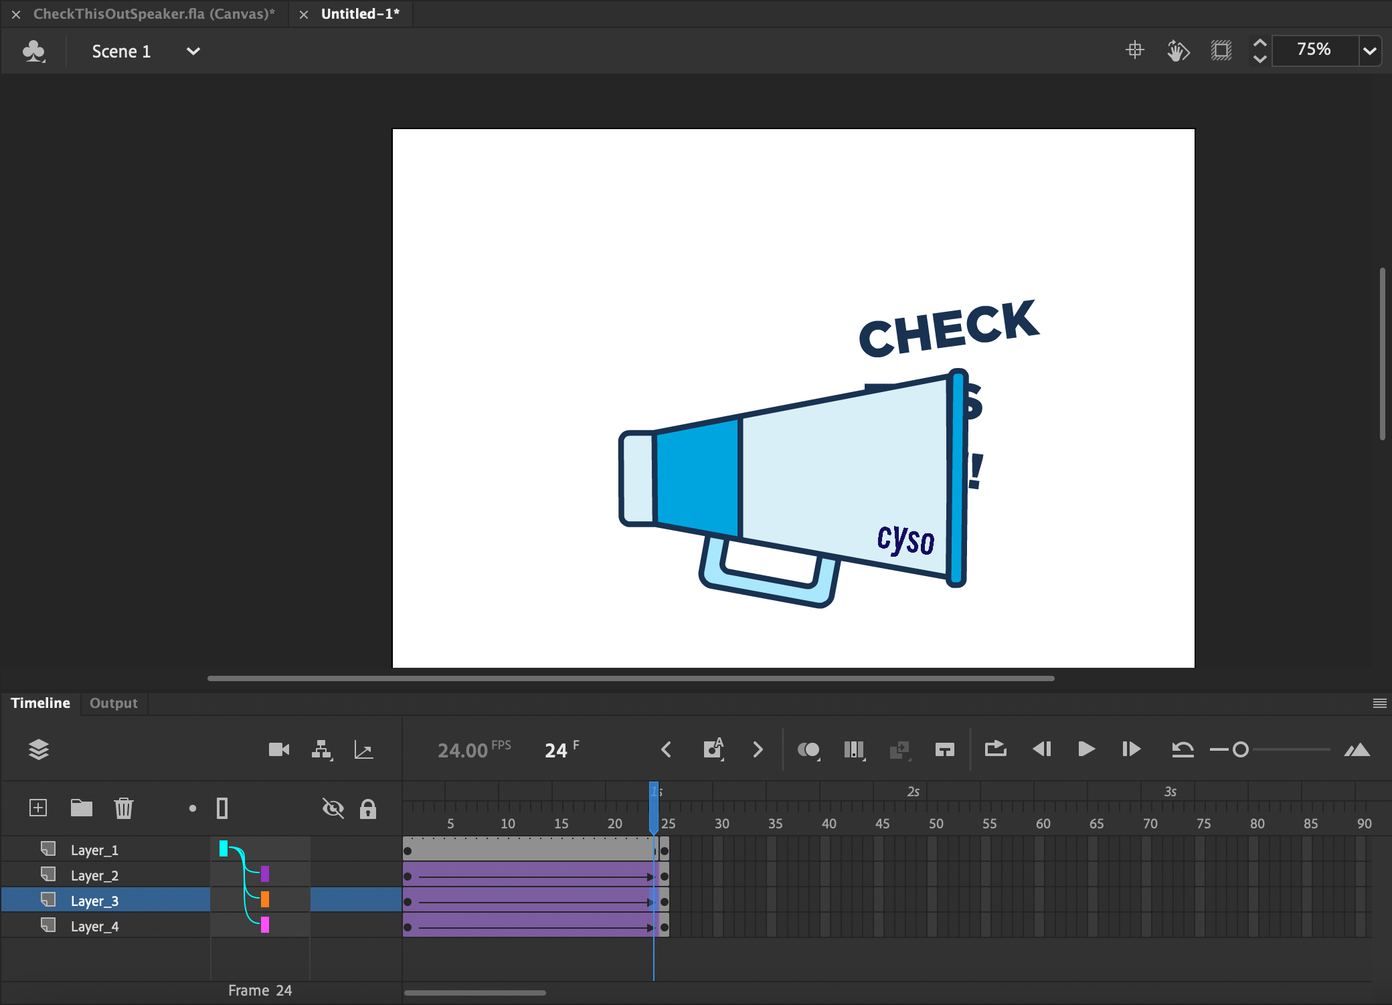Screen dimensions: 1392x1005
Task: Open the Scene 1 dropdown
Action: click(x=193, y=51)
